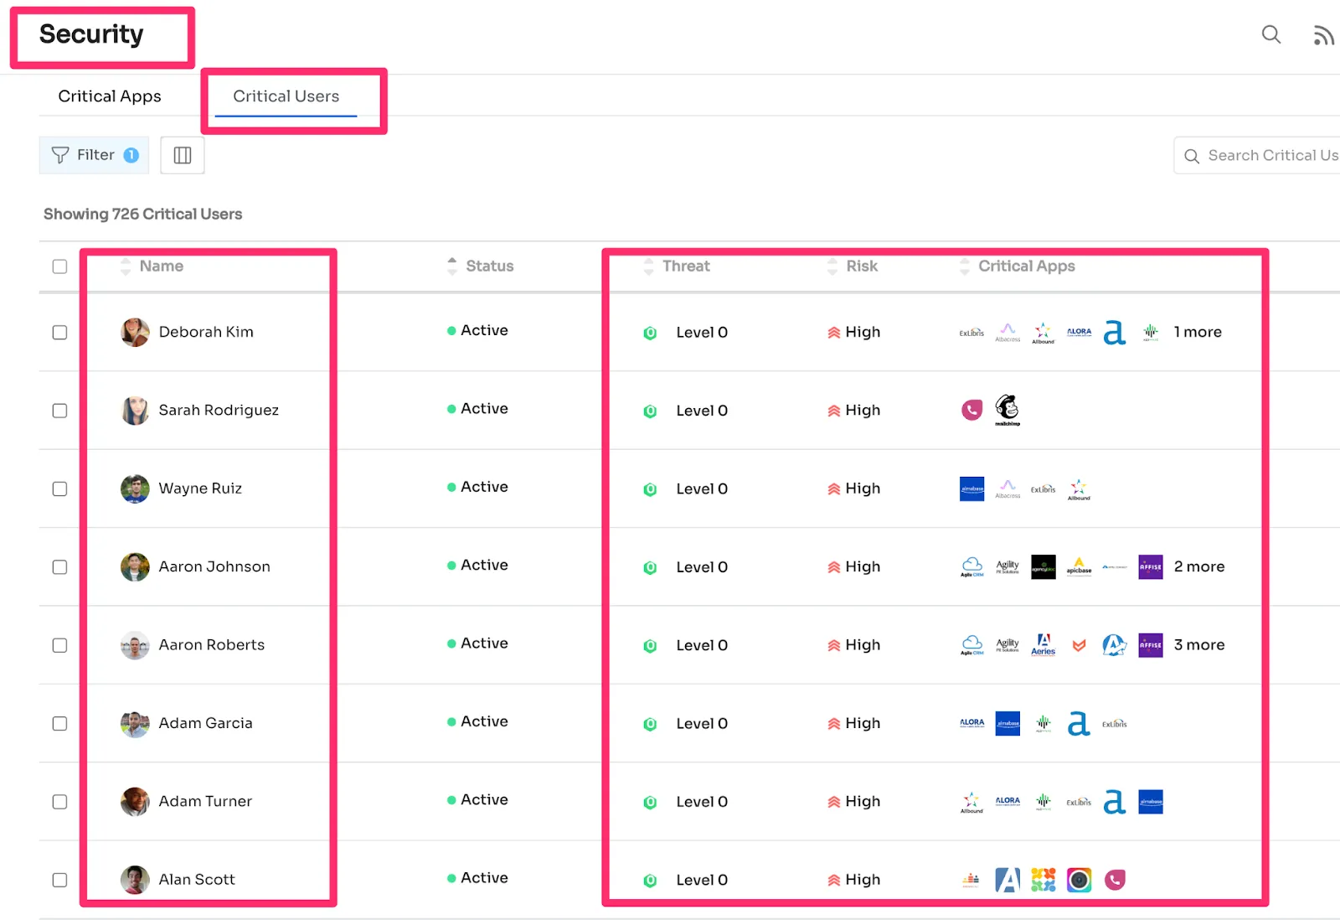This screenshot has width=1340, height=920.
Task: Click blue 'a' app icon in Deborah Kim row
Action: [x=1114, y=333]
